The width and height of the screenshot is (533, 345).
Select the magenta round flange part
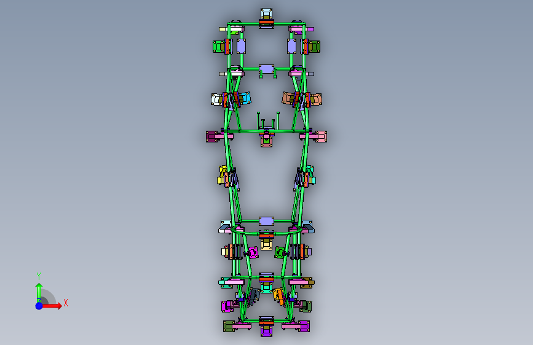tap(252, 253)
